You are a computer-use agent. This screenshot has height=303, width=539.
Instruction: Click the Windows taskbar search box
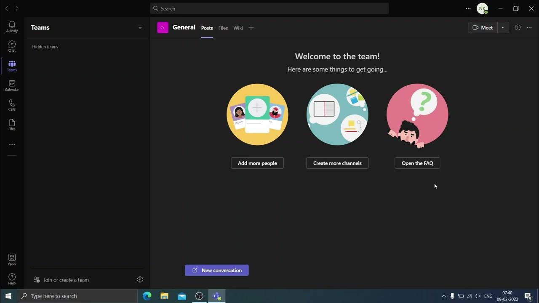(x=77, y=296)
